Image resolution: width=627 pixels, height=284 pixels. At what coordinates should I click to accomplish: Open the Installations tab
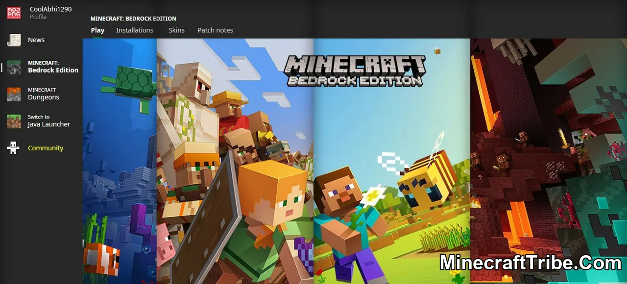pyautogui.click(x=135, y=30)
